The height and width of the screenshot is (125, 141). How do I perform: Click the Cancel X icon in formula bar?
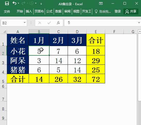point(40,23)
